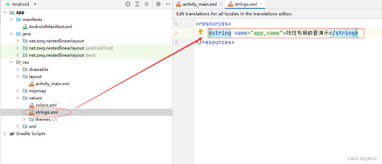Viewport: 382px width, 164px height.
Task: Open the project view gear options
Action: [158, 4]
